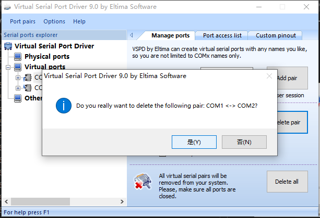Image resolution: width=320 pixels, height=218 pixels.
Task: Expand the second virtual COM port node
Action: click(18, 88)
